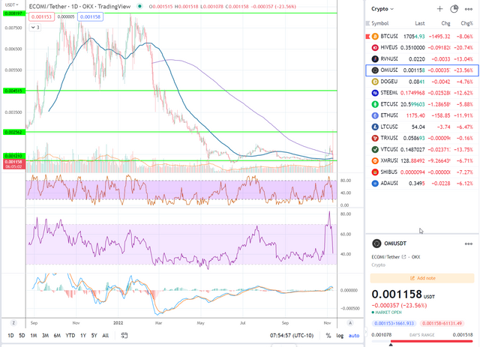This screenshot has width=480, height=347.
Task: Open the Crypto watchlist dropdown
Action: 382,9
